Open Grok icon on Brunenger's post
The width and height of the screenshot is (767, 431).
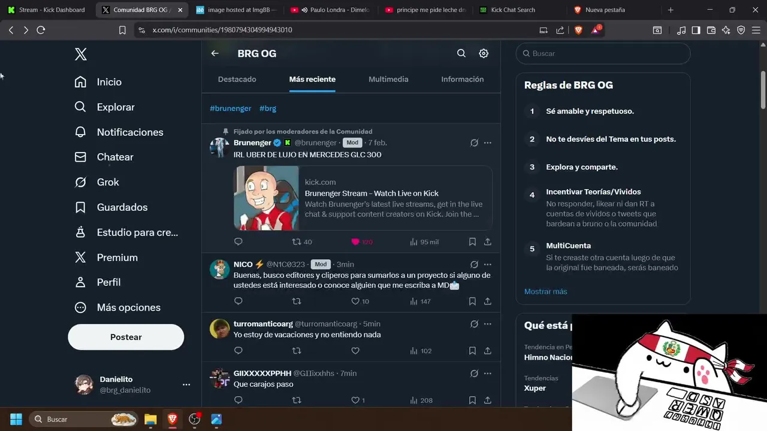coord(474,142)
